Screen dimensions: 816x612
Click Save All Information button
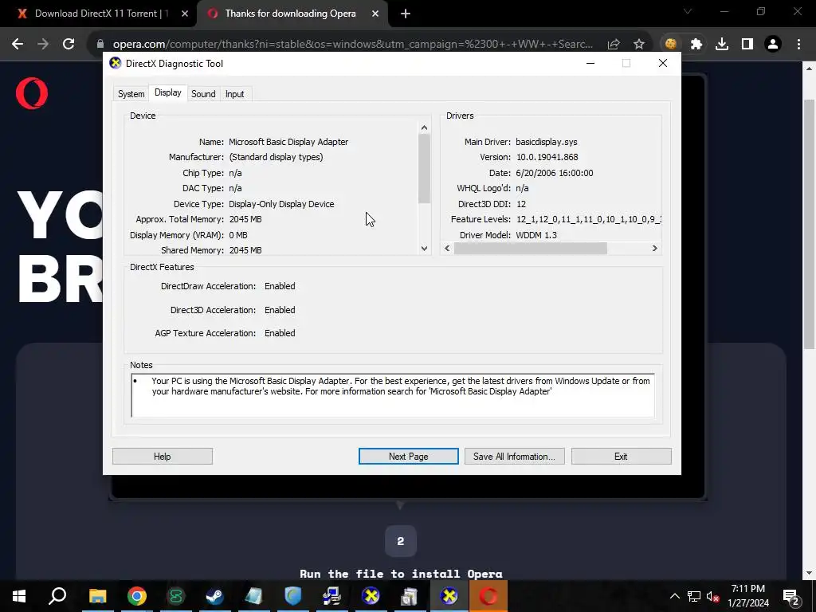[x=514, y=457]
